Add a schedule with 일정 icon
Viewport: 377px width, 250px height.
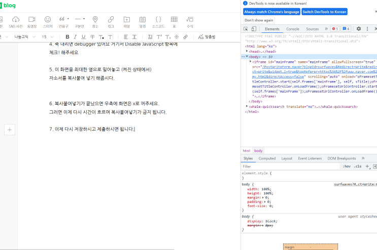click(143, 19)
